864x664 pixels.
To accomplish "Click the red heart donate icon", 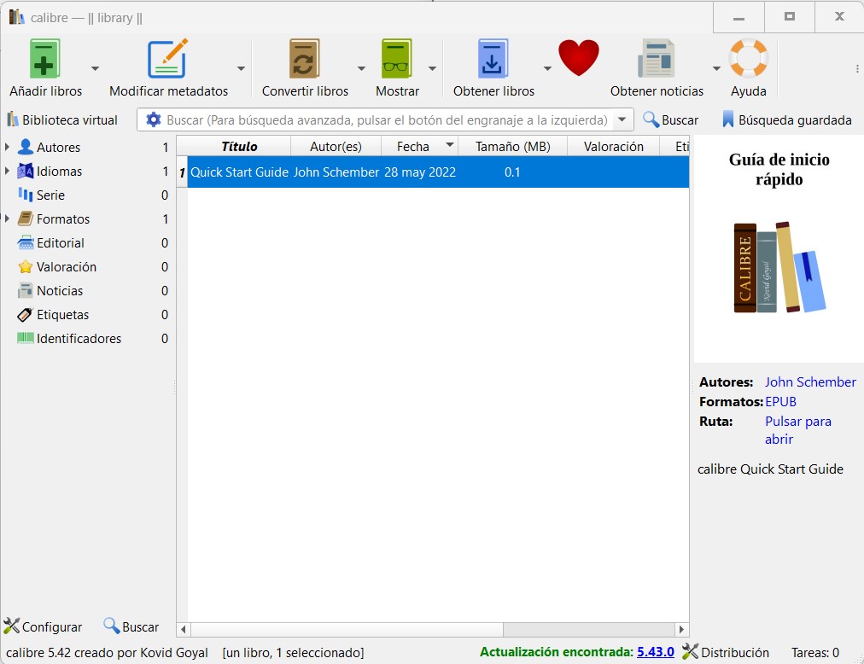I will [579, 59].
